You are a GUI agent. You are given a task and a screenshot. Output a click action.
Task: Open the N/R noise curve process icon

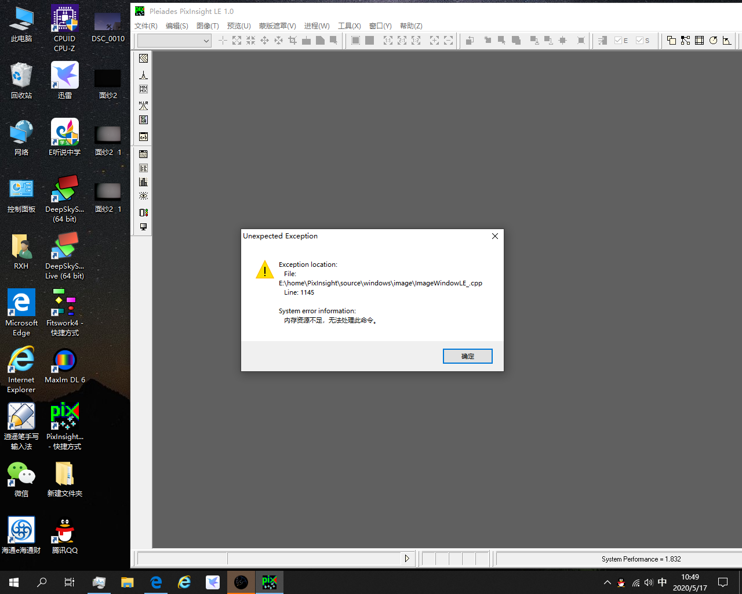(143, 106)
